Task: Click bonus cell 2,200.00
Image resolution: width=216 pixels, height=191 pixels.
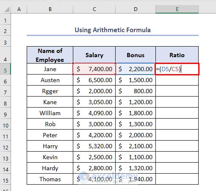Action: coord(136,69)
